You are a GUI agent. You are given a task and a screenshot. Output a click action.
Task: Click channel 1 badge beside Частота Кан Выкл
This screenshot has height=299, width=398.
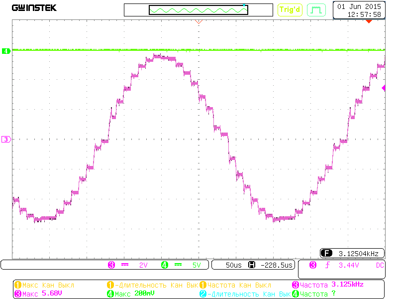[x=203, y=285]
